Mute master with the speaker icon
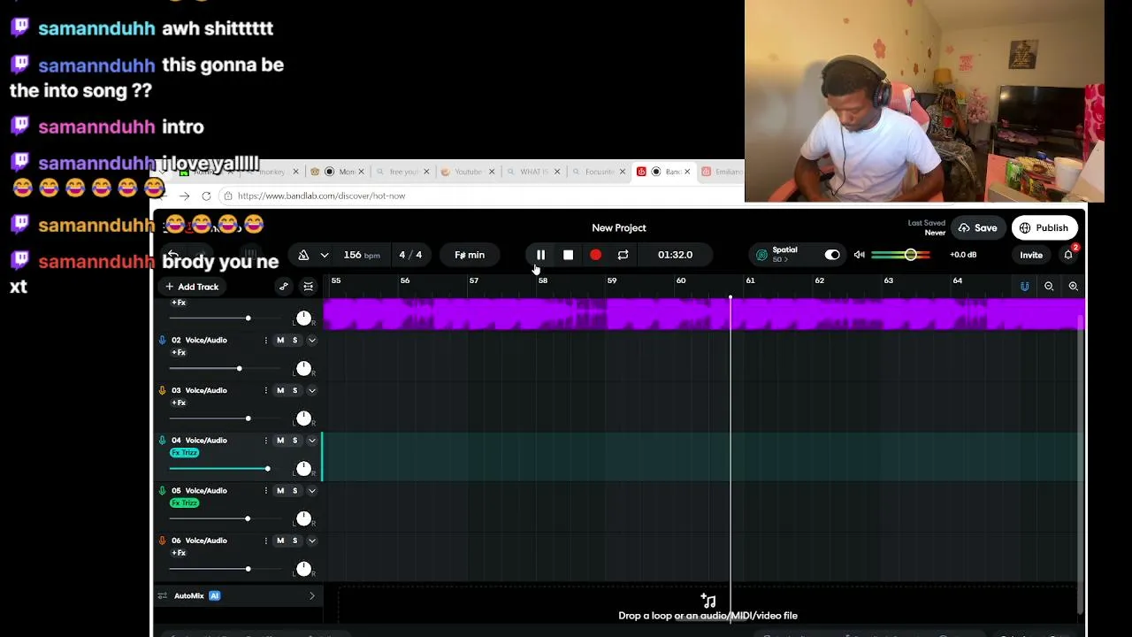The height and width of the screenshot is (637, 1132). click(x=859, y=255)
